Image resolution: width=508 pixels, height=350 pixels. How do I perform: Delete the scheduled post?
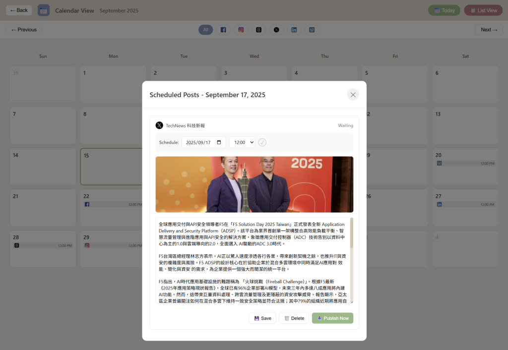[x=294, y=318]
